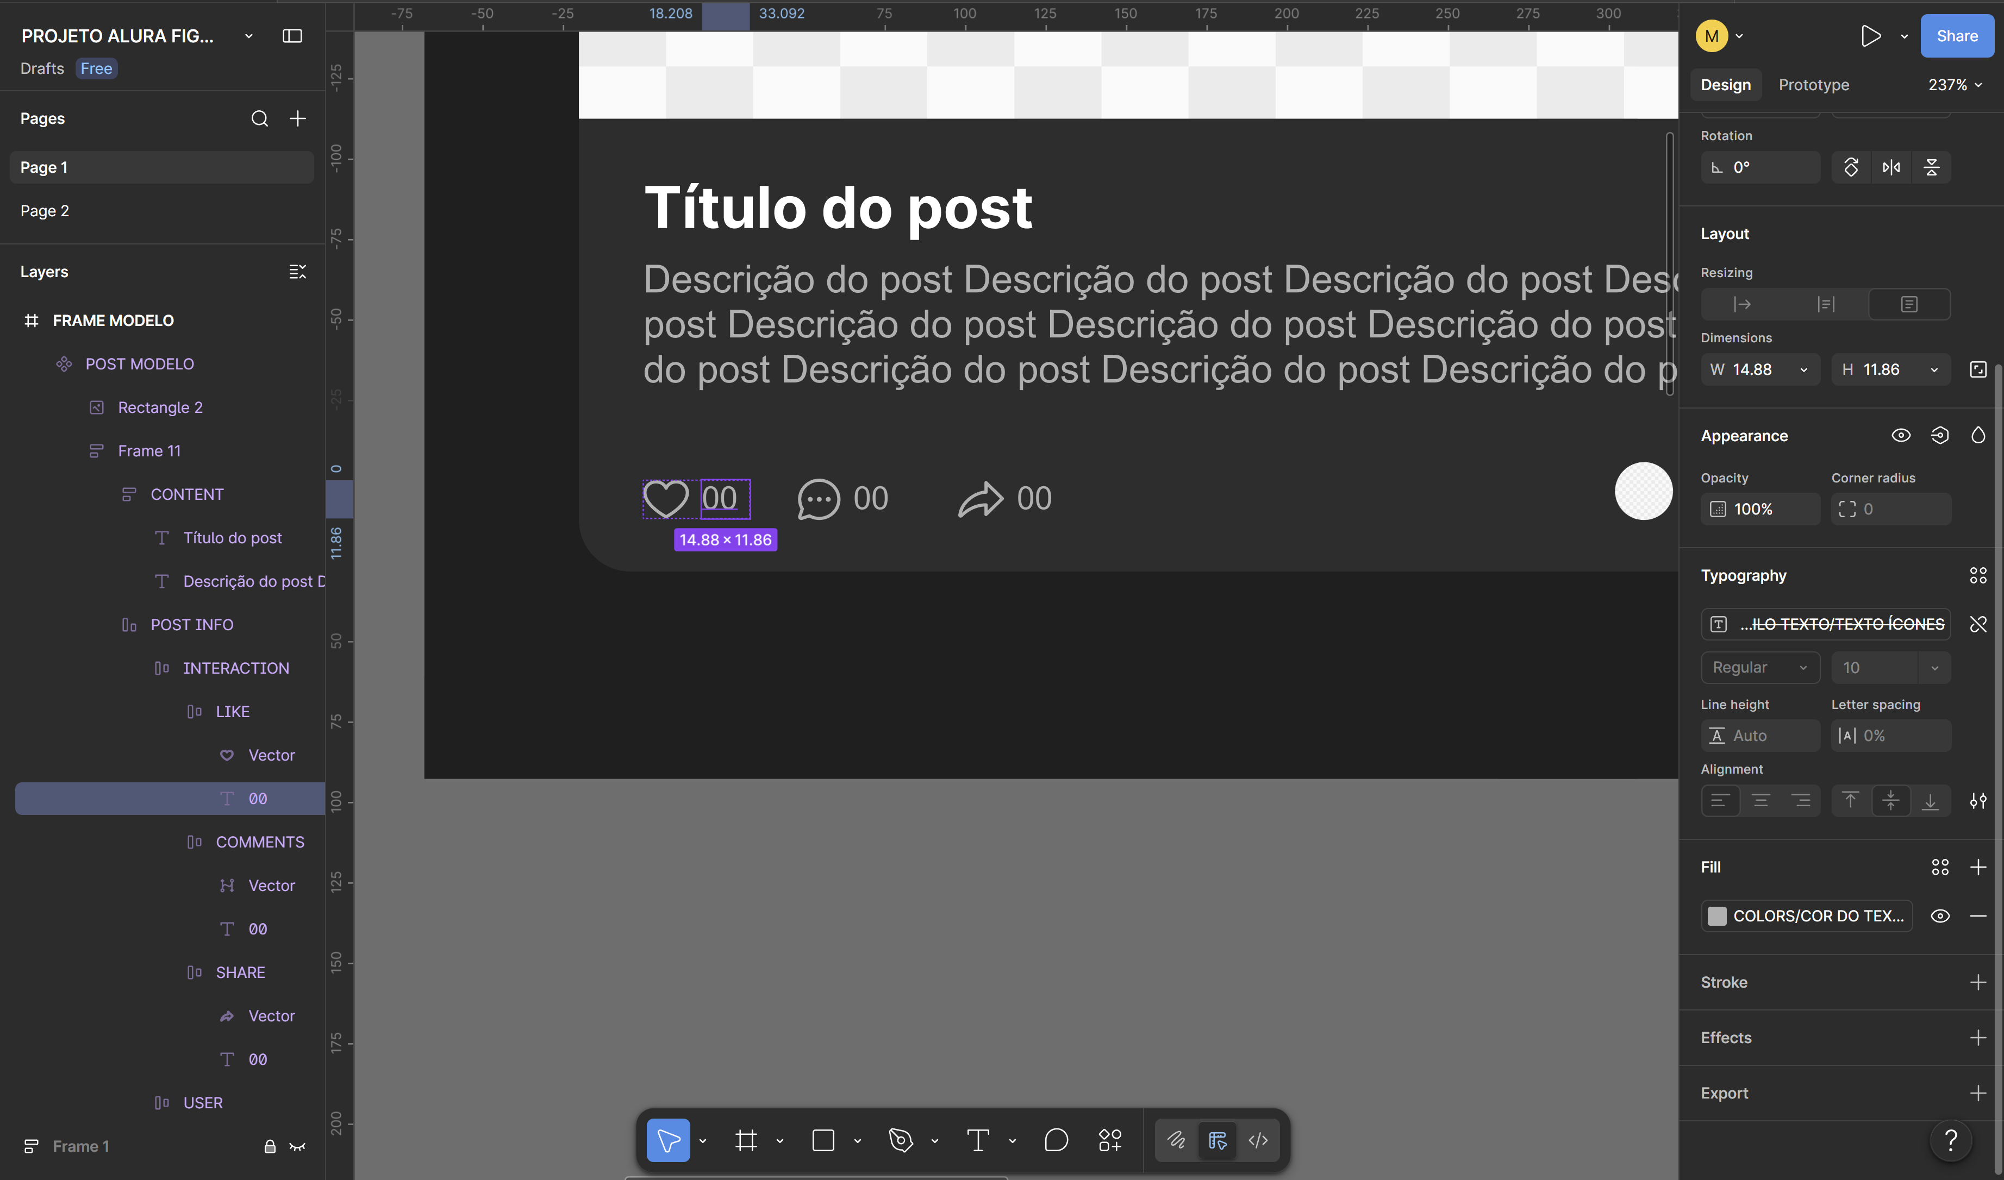Present prototype with play icon
2004x1180 pixels.
1870,36
